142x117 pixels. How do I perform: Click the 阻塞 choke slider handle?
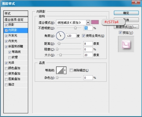click(x=57, y=49)
